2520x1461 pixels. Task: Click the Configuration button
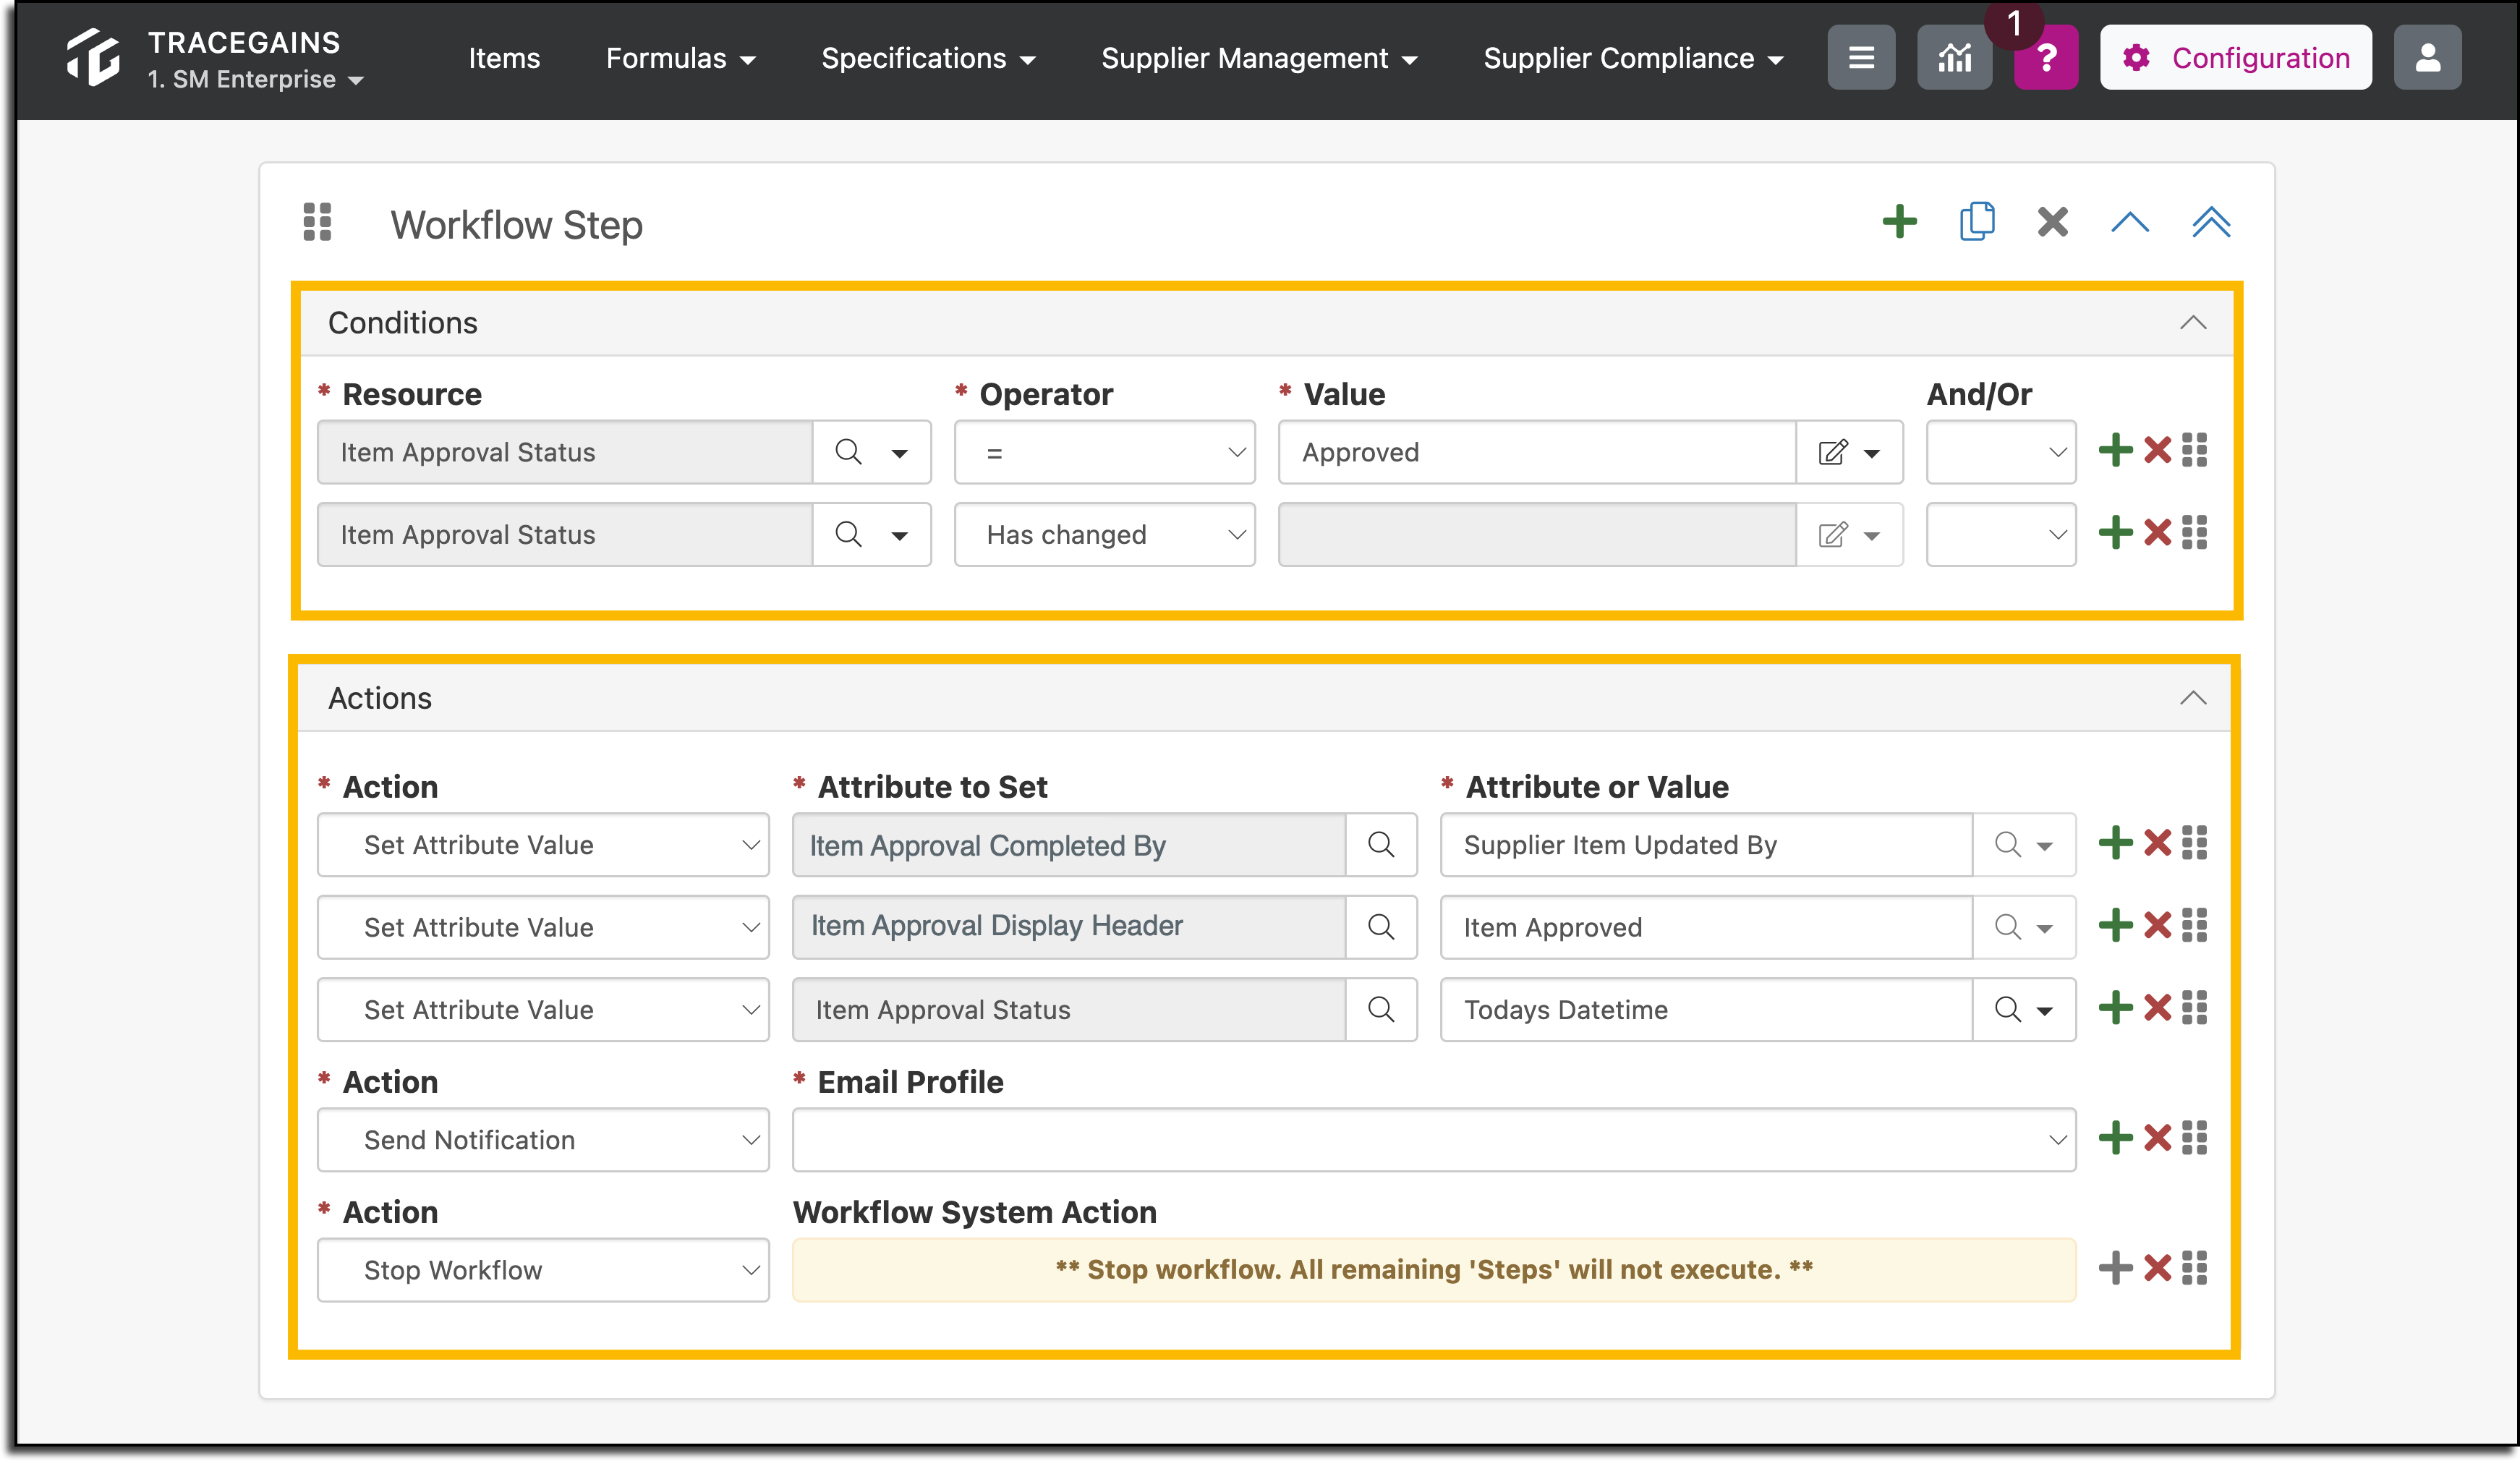pyautogui.click(x=2235, y=57)
